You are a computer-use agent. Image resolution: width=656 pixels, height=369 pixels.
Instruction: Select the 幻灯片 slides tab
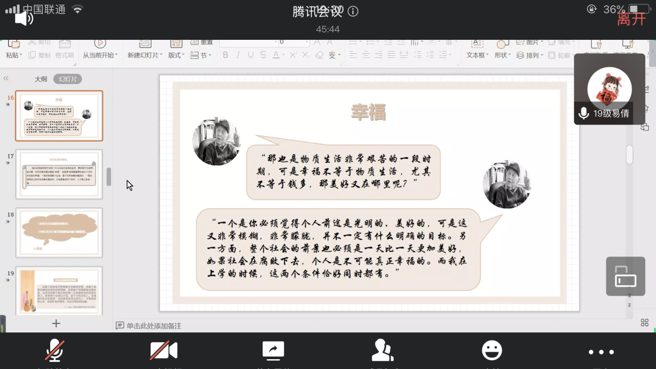pyautogui.click(x=68, y=79)
